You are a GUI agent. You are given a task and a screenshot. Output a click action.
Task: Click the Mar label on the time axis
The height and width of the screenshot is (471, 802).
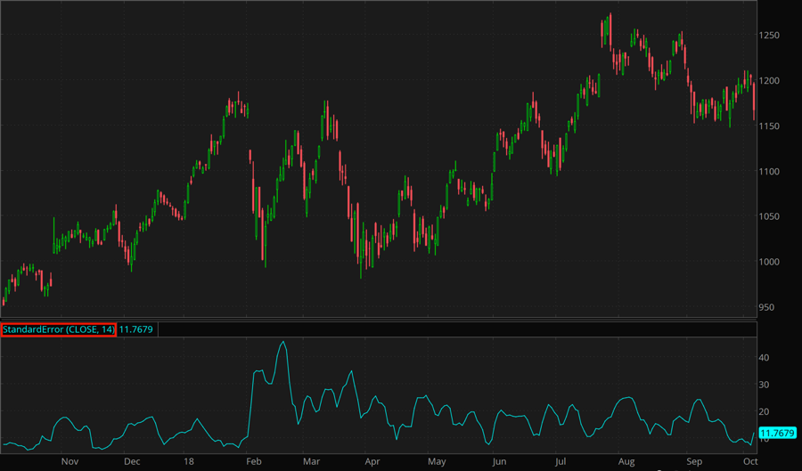311,462
